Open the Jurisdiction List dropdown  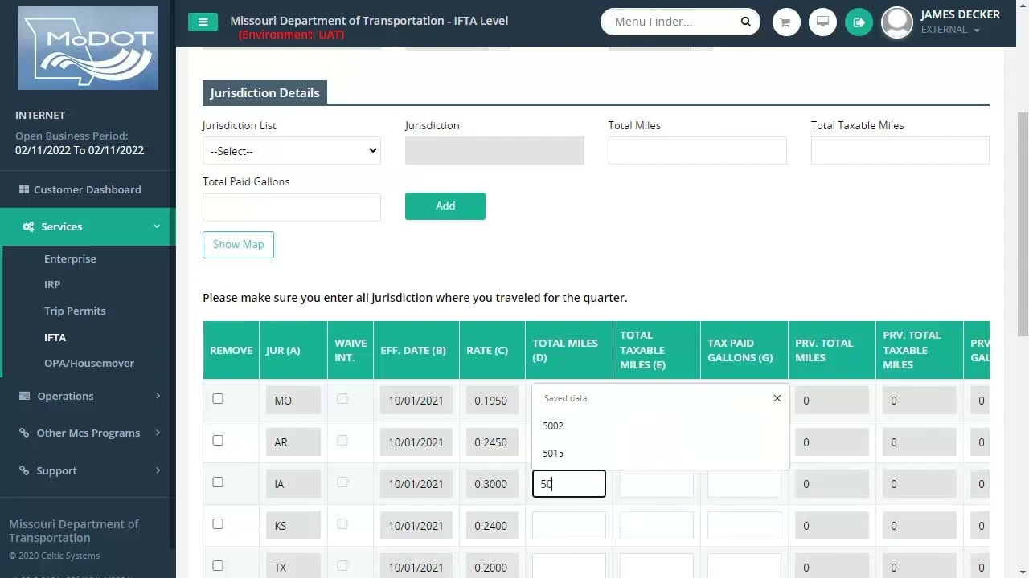[291, 151]
